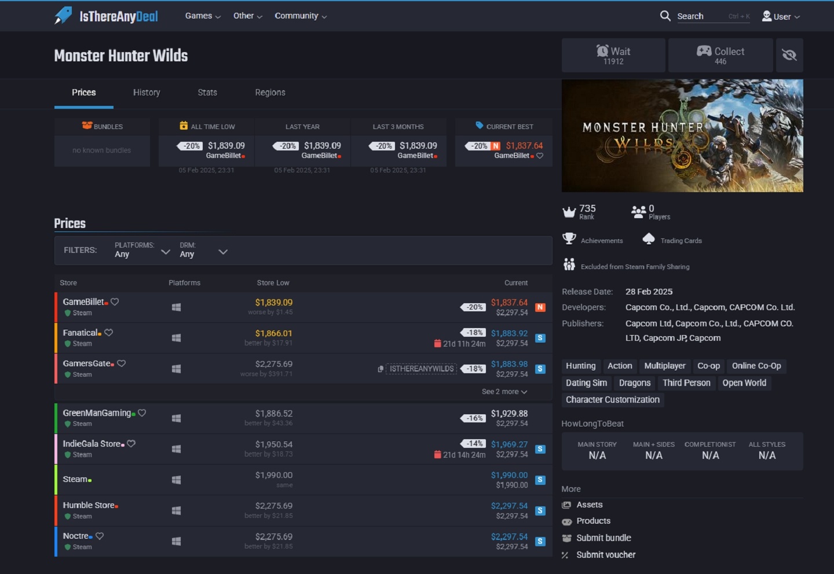This screenshot has width=834, height=574.
Task: Click the Achievements trophy icon
Action: click(x=569, y=238)
